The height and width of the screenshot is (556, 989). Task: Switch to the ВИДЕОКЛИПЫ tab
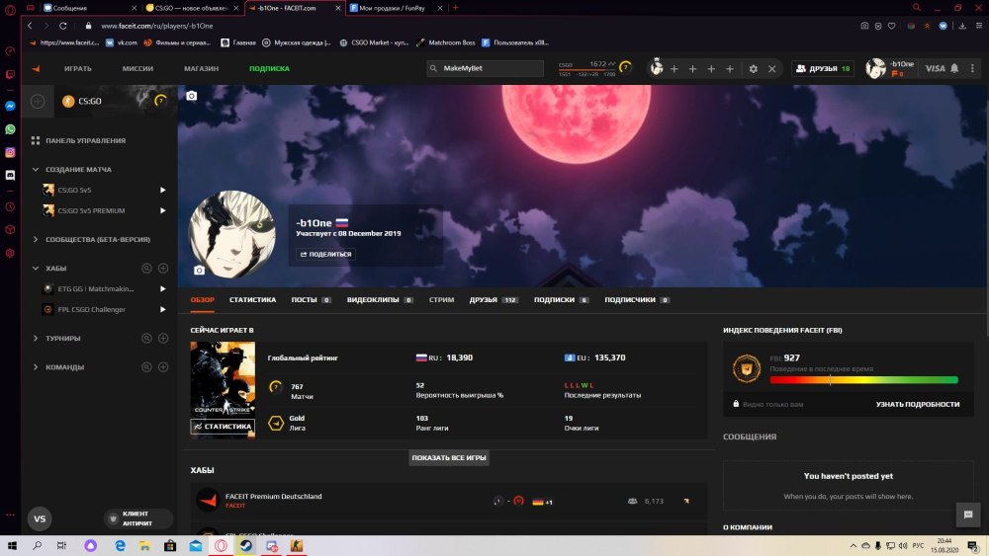pos(380,299)
